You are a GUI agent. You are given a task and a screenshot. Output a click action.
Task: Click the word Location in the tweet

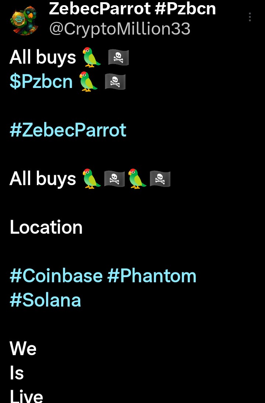(x=46, y=227)
